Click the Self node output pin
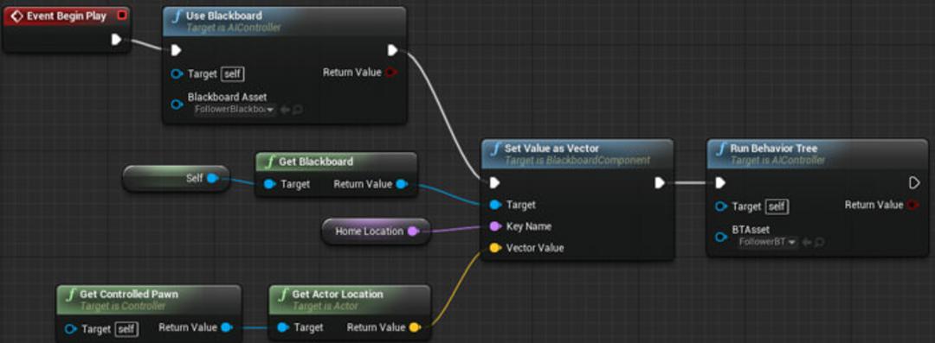Screen dimensions: 935x343 tap(212, 178)
